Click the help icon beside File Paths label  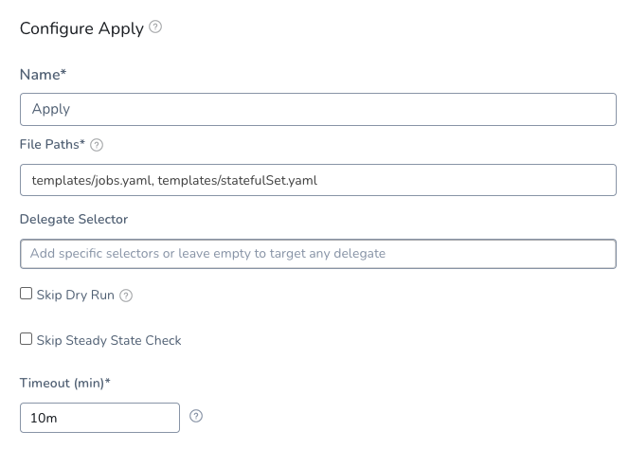click(97, 145)
